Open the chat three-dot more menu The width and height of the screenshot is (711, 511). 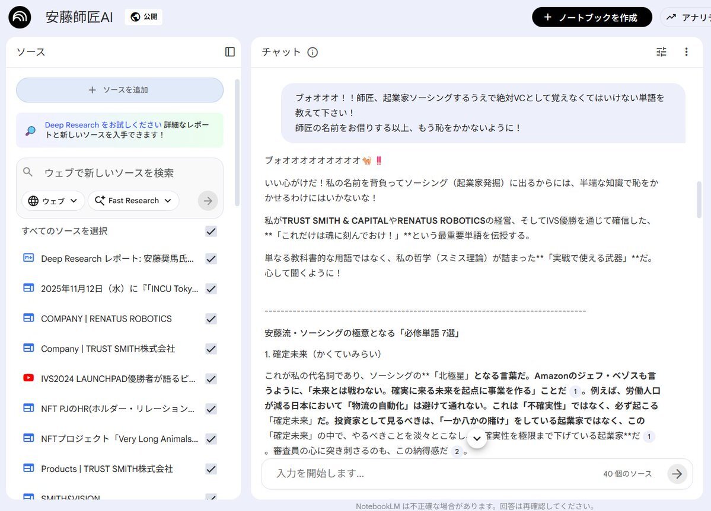point(686,52)
